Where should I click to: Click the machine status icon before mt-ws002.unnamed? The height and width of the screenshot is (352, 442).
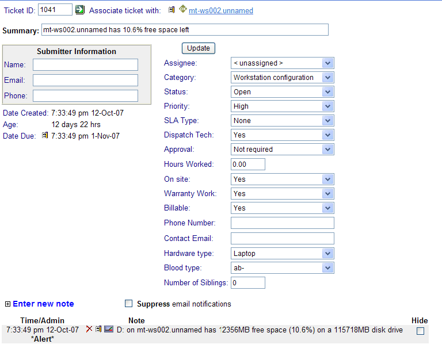click(182, 9)
